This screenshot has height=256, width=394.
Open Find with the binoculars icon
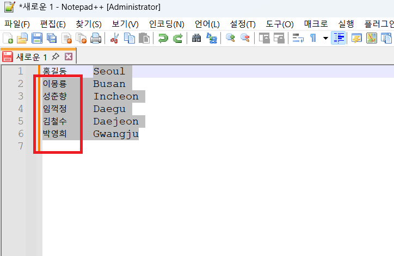pos(196,39)
